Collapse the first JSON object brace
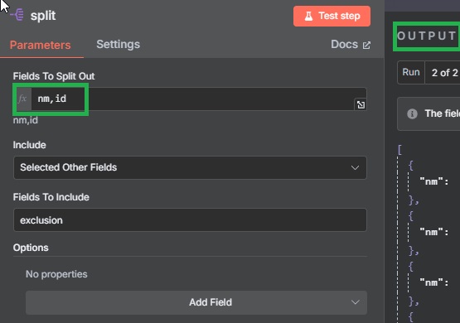 pos(411,166)
